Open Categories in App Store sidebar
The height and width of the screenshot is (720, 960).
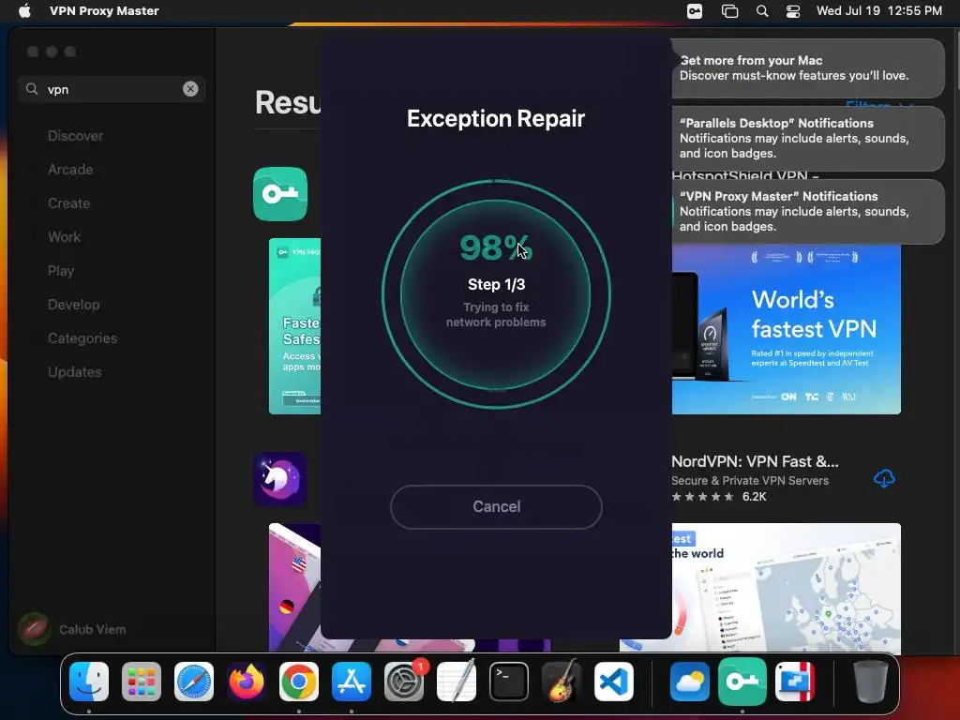(82, 337)
